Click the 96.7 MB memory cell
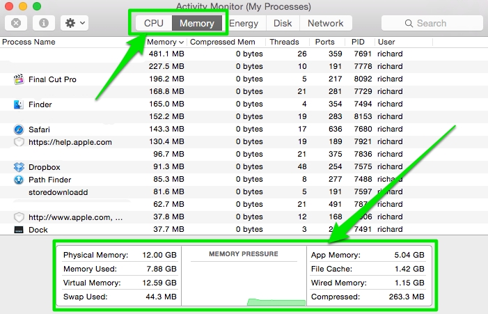Image resolution: width=488 pixels, height=314 pixels. 168,154
